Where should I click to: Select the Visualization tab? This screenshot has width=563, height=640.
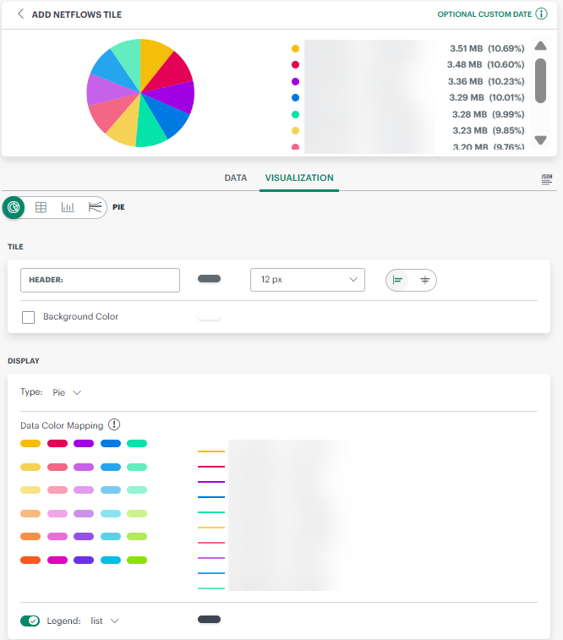299,178
